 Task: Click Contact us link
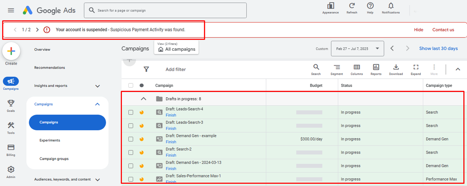coord(443,30)
